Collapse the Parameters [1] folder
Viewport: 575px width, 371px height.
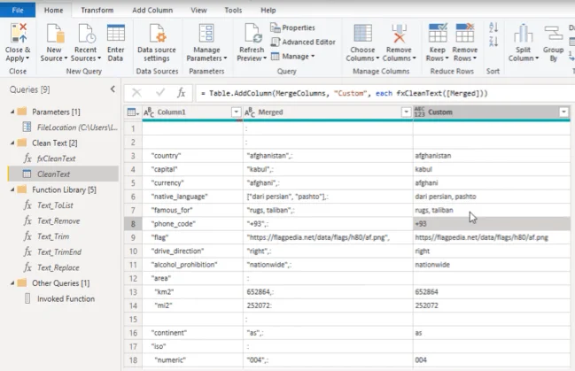pos(12,112)
